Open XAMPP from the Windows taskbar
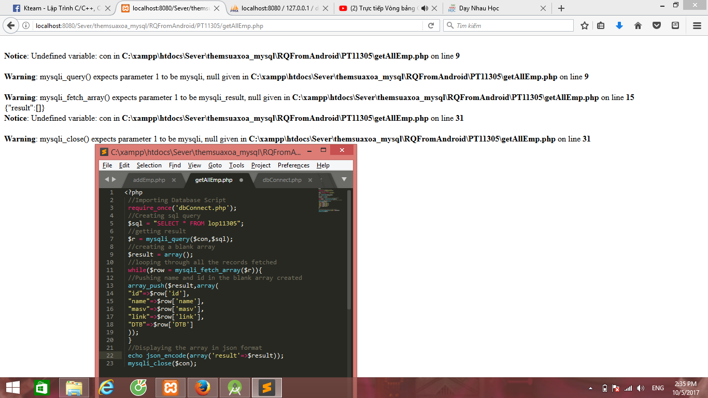Viewport: 708px width, 398px height. pyautogui.click(x=171, y=388)
